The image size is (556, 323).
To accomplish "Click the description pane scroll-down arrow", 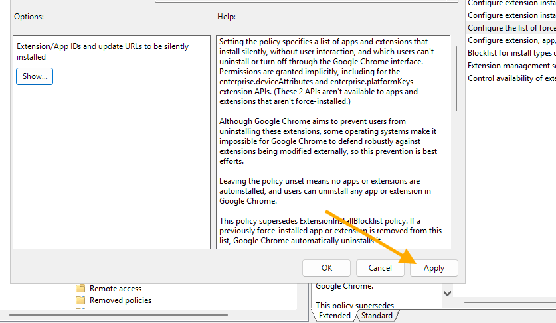I will click(x=447, y=292).
